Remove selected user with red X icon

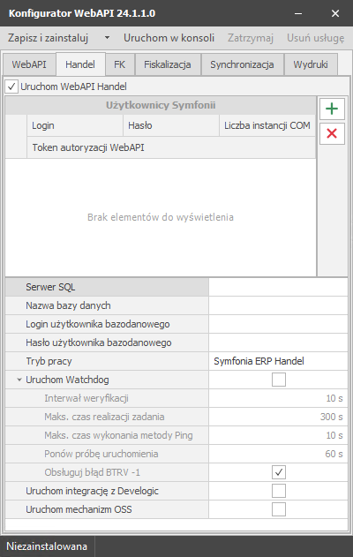(x=332, y=133)
